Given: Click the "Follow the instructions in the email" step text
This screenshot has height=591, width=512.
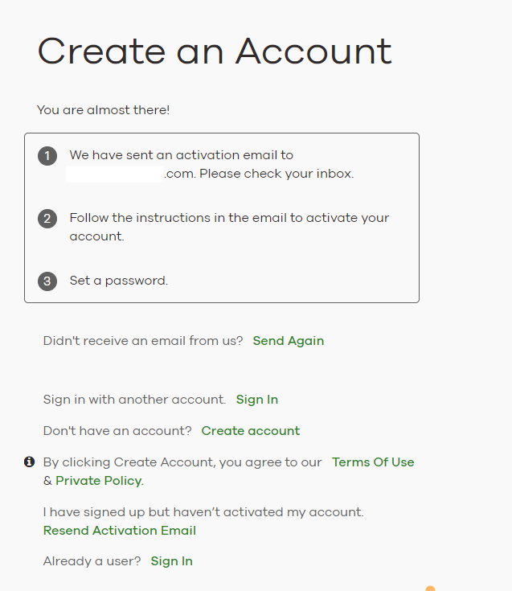Looking at the screenshot, I should 229,218.
